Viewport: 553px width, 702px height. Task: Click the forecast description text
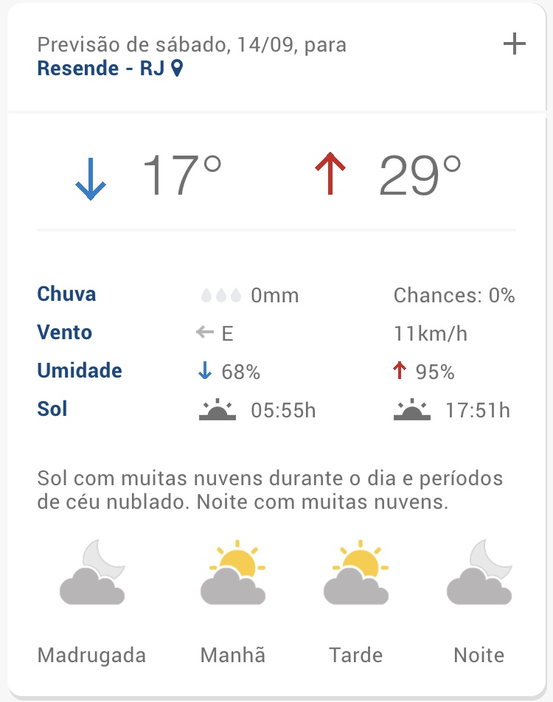[269, 491]
